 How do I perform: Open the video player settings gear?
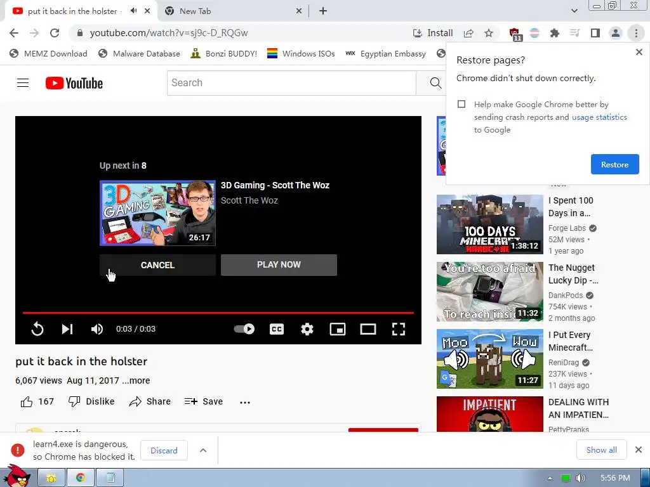(307, 329)
